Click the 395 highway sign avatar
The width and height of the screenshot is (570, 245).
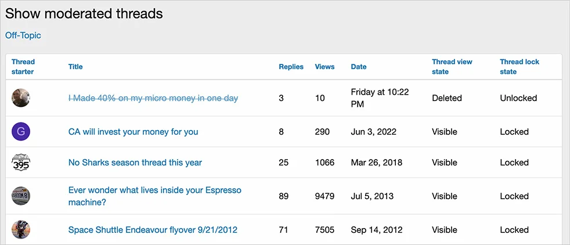coord(21,163)
